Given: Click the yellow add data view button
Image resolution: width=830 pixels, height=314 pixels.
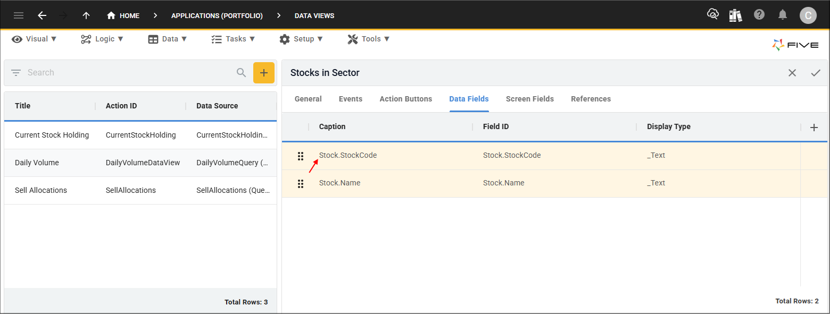Looking at the screenshot, I should click(x=263, y=73).
